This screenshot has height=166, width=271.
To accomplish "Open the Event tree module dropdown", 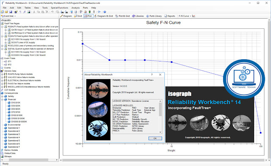I will [8, 16].
